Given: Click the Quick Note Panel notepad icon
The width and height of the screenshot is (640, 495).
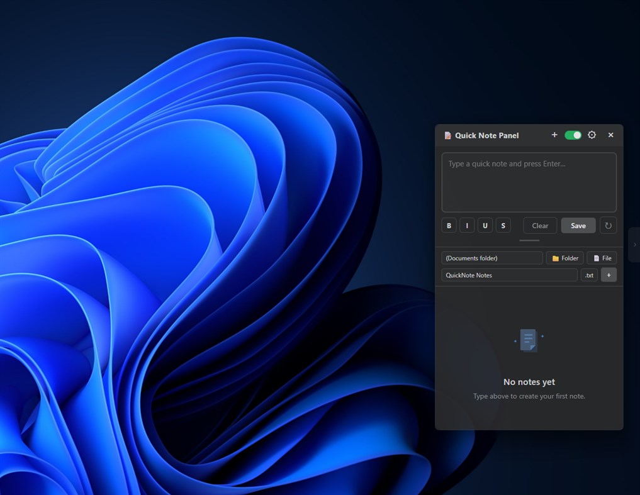Looking at the screenshot, I should (448, 135).
